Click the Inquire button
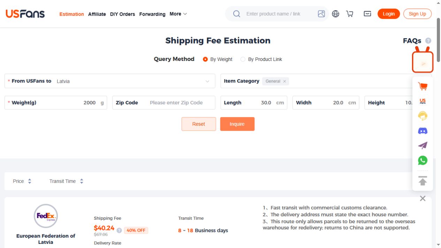The width and height of the screenshot is (441, 248). [x=237, y=124]
